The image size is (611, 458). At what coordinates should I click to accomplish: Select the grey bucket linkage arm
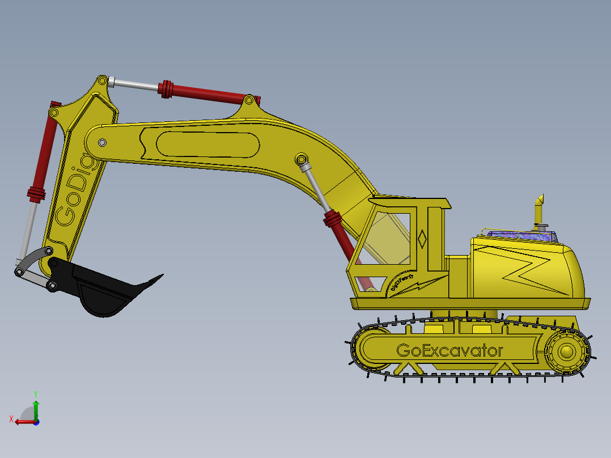click(32, 260)
